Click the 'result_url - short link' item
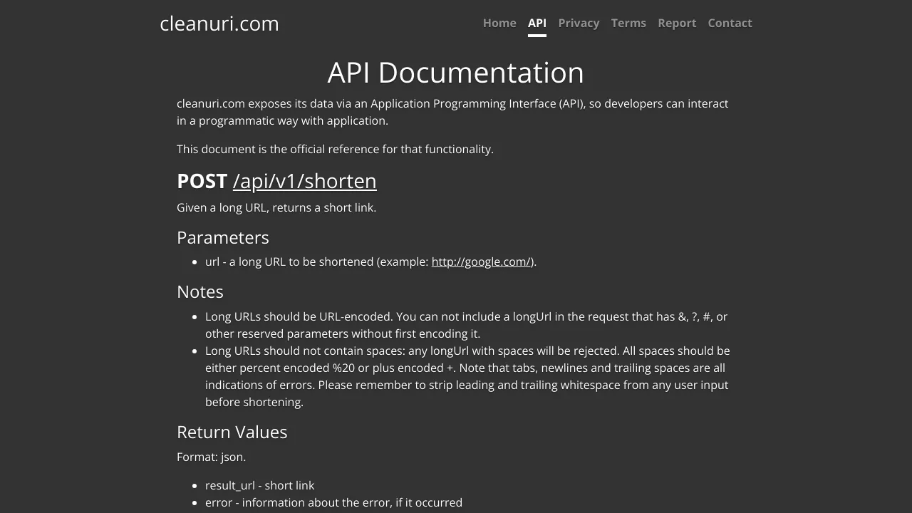The width and height of the screenshot is (912, 513). pyautogui.click(x=259, y=485)
